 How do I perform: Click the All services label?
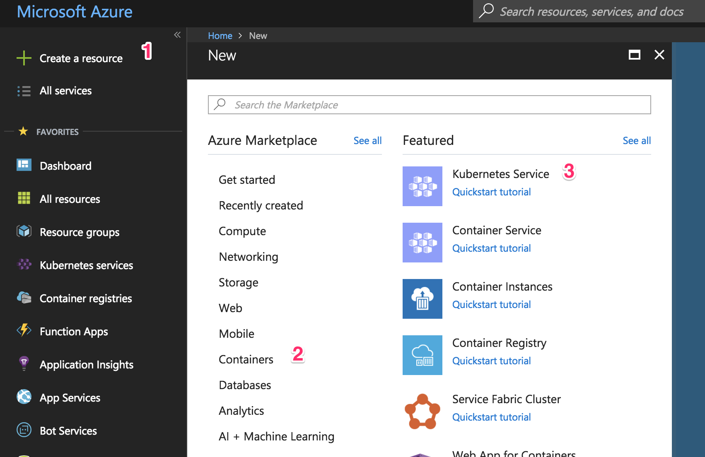tap(65, 91)
